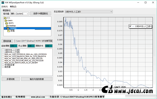
Task: Click the 选择YJK模型路径 button
Action: coord(41,14)
